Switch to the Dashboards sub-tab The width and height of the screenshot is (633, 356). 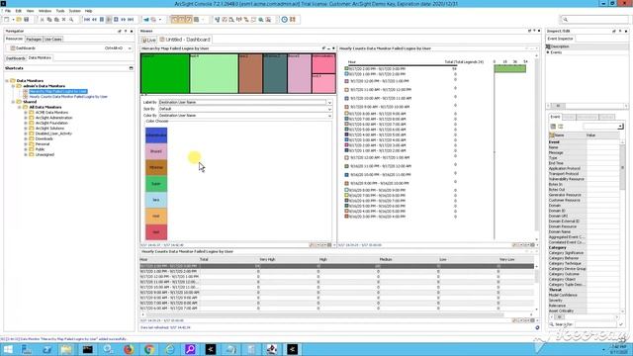[16, 58]
